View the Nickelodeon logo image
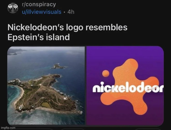Viewport: 171px width, 130px height. tap(125, 86)
